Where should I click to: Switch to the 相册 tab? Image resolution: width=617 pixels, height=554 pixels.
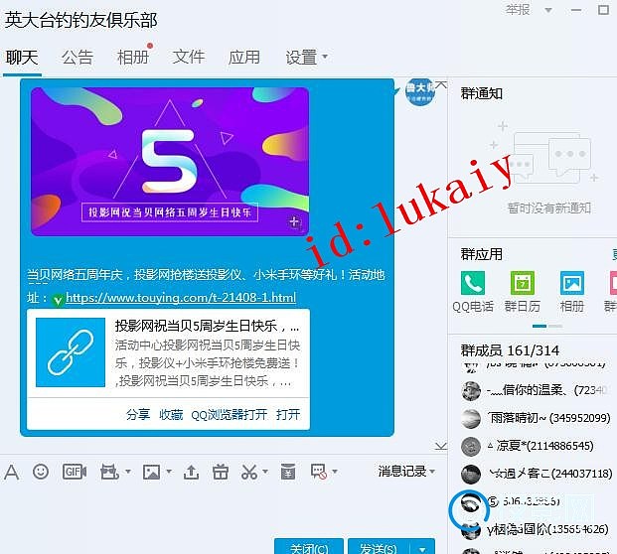click(x=133, y=58)
